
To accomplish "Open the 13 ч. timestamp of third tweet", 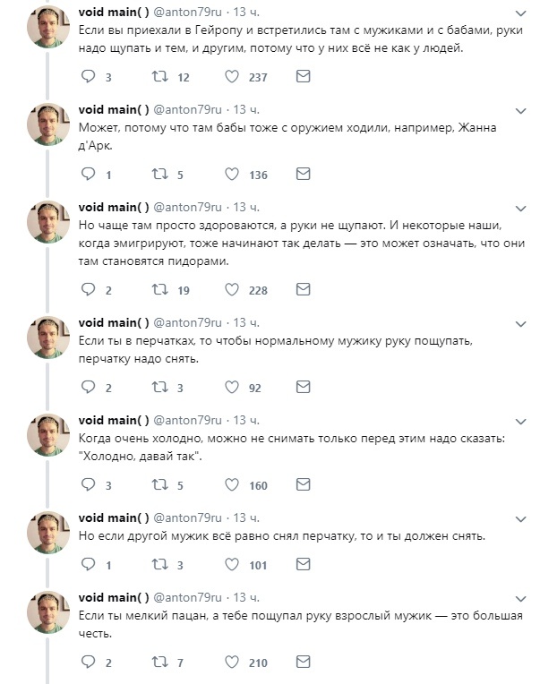I will [x=246, y=207].
